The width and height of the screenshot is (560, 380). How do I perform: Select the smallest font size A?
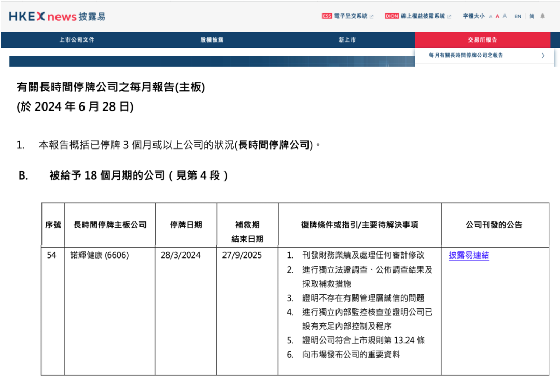click(x=491, y=17)
